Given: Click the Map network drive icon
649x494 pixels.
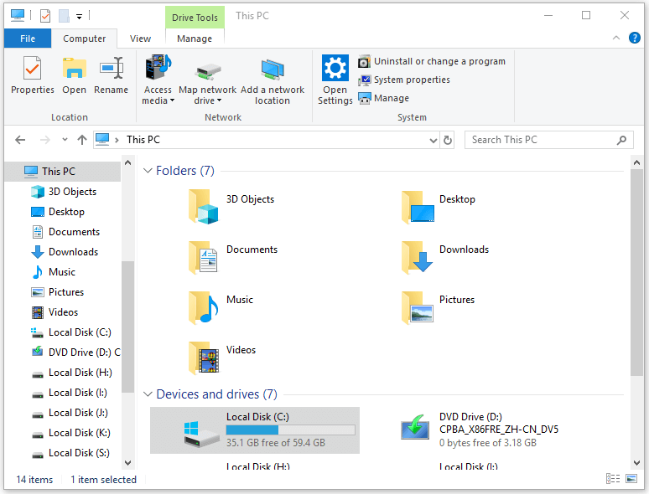Looking at the screenshot, I should point(208,70).
